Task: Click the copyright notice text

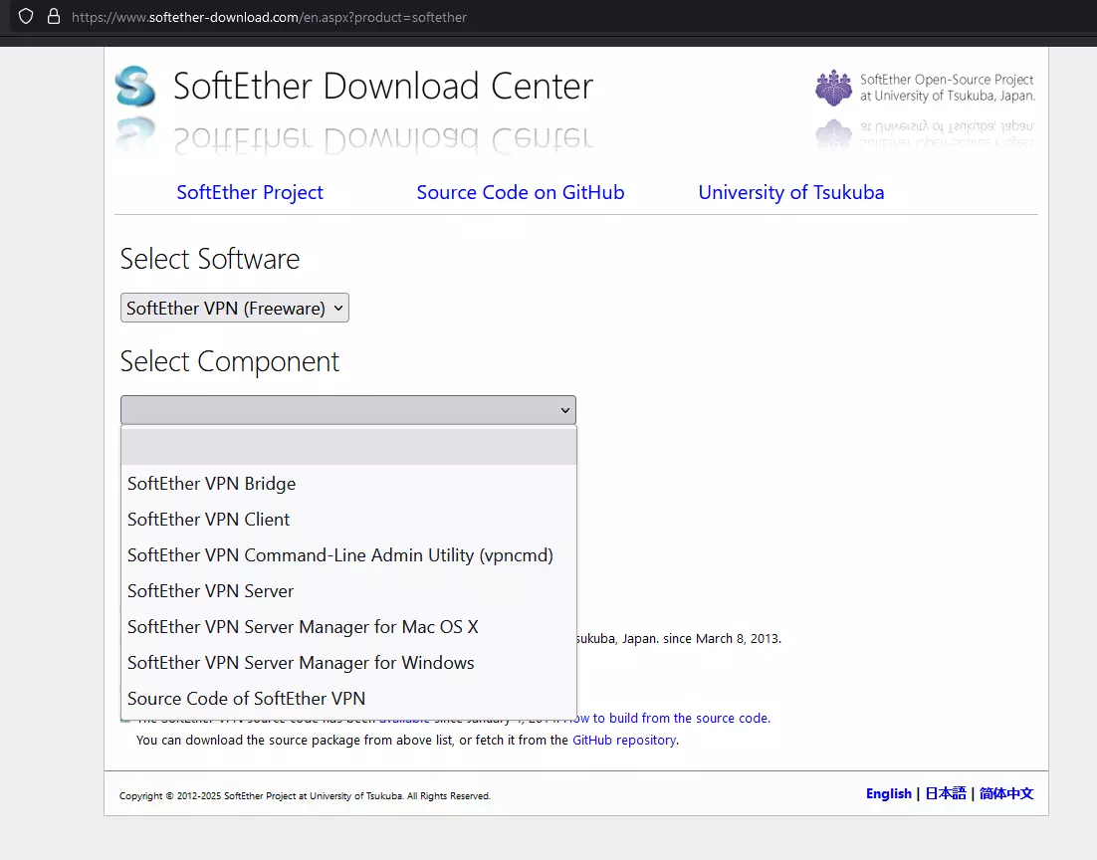Action: pos(305,795)
